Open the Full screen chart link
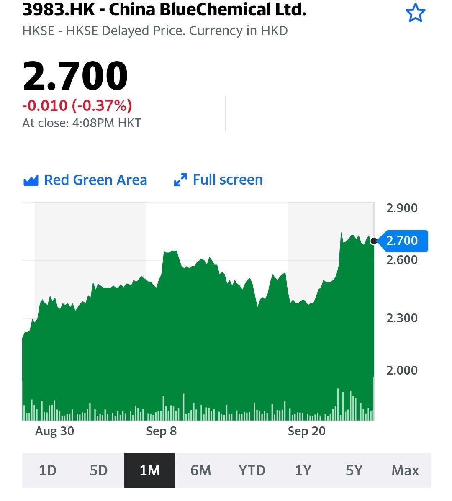 218,180
